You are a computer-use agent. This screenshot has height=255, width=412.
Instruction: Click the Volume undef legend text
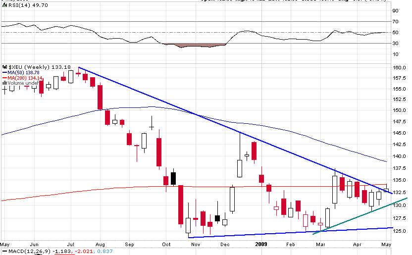point(23,83)
